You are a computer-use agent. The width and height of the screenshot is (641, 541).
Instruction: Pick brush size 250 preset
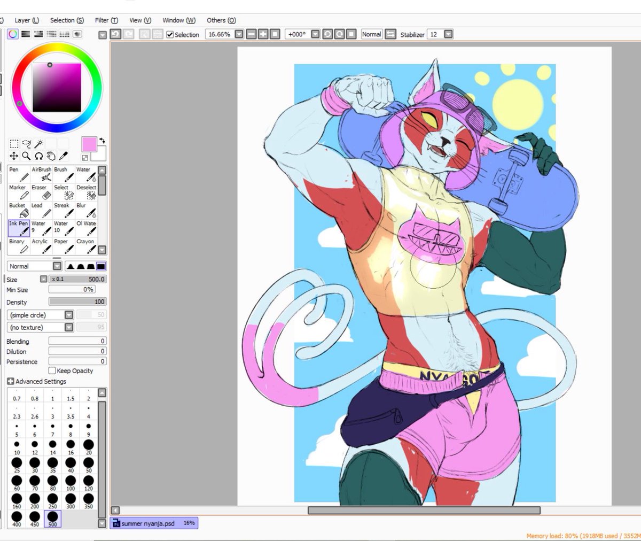tap(52, 500)
